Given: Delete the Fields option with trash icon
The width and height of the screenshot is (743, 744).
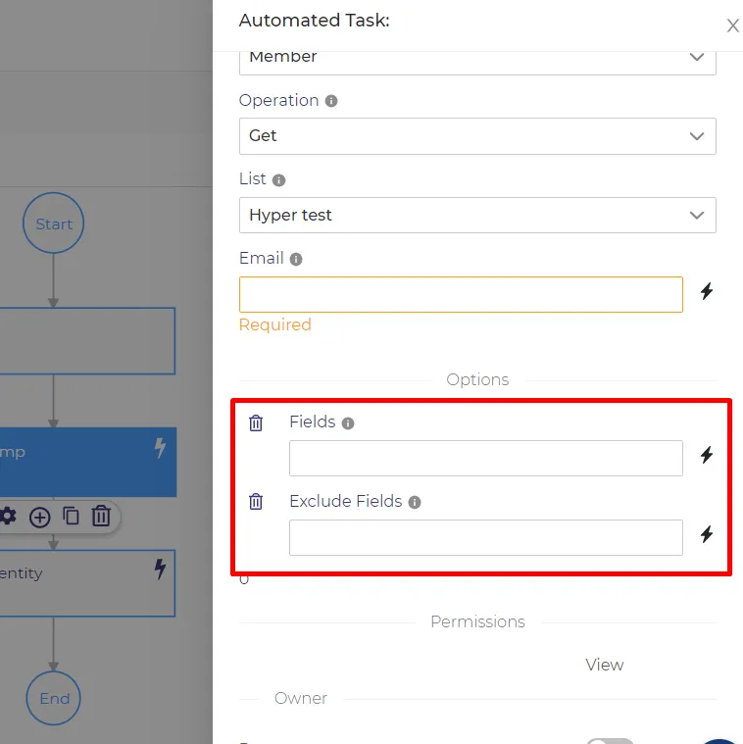Looking at the screenshot, I should [256, 422].
